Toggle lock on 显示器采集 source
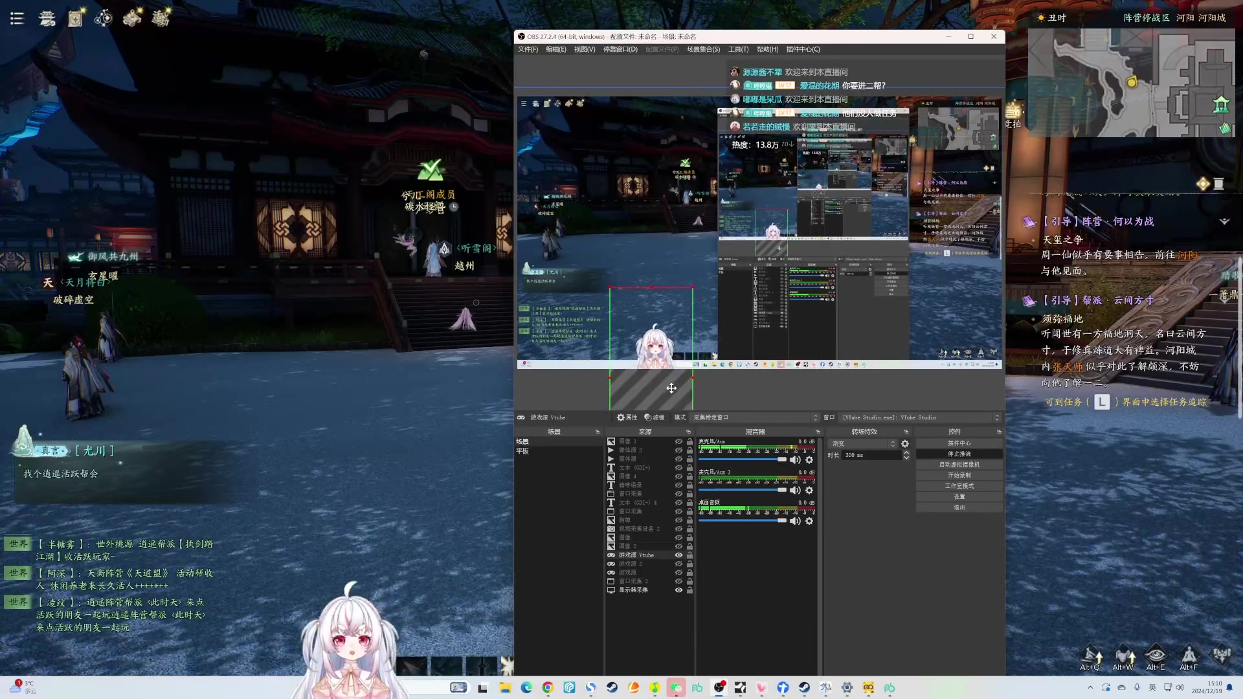This screenshot has width=1243, height=699. pos(689,590)
